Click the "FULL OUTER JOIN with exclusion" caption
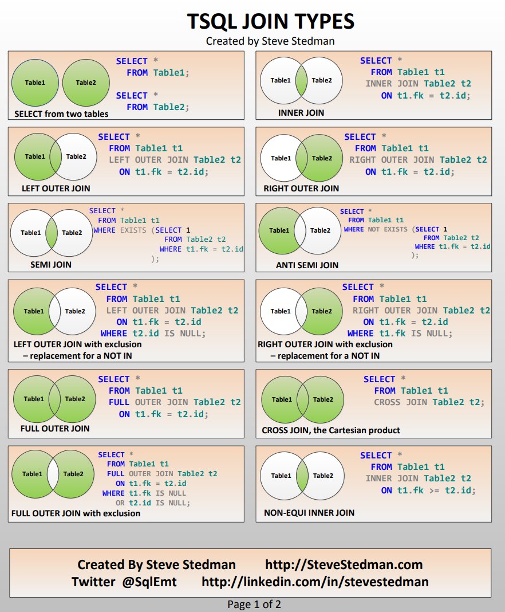Screen dimensions: 505x612 [x=76, y=513]
